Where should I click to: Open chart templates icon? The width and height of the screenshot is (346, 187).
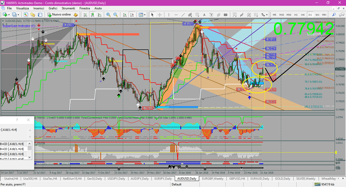pyautogui.click(x=141, y=15)
